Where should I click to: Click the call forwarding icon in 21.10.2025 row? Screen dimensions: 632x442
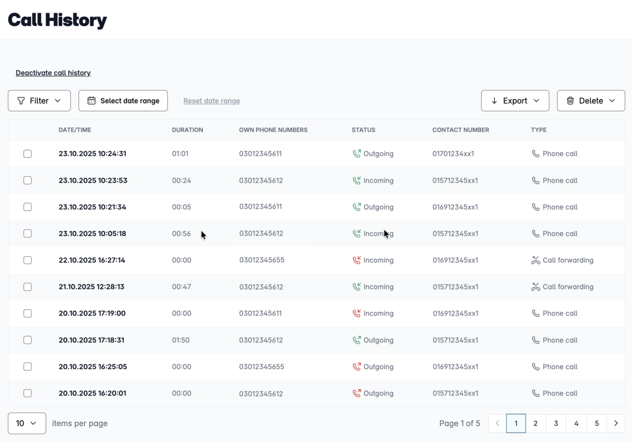(x=536, y=287)
